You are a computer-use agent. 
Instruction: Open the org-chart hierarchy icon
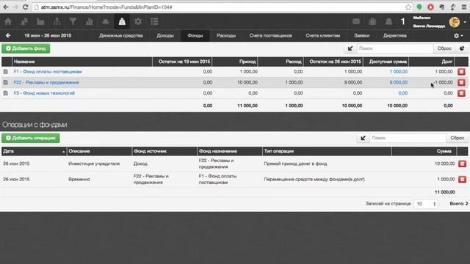(x=57, y=21)
